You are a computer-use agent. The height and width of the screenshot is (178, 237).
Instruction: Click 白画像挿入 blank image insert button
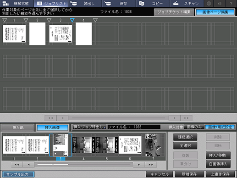point(218,164)
